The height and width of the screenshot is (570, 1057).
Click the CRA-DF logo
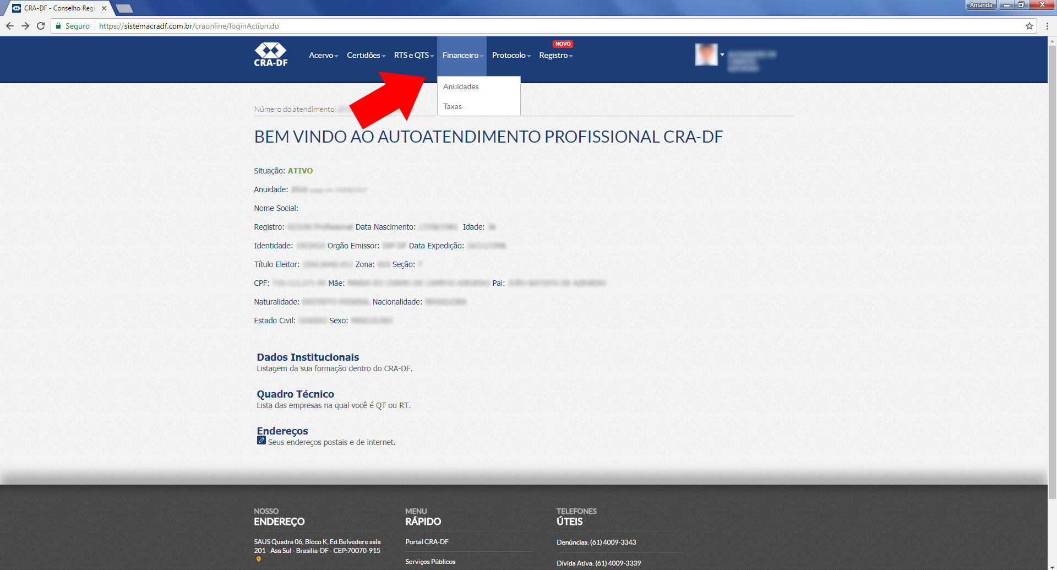(270, 55)
